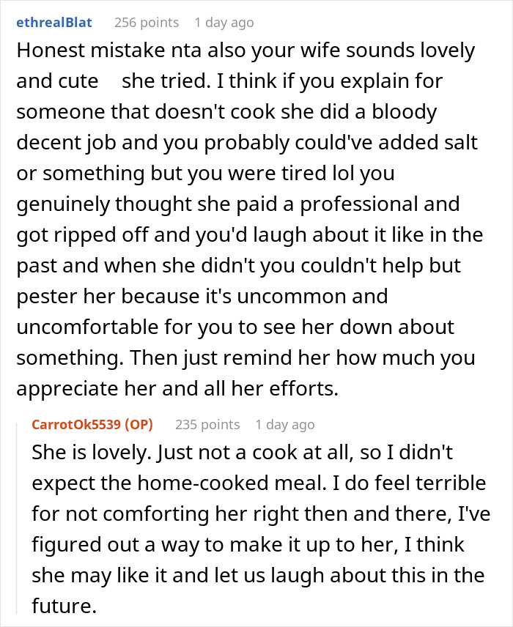Open timestamp permalink beside 256 points
The image size is (513, 627).
[224, 23]
